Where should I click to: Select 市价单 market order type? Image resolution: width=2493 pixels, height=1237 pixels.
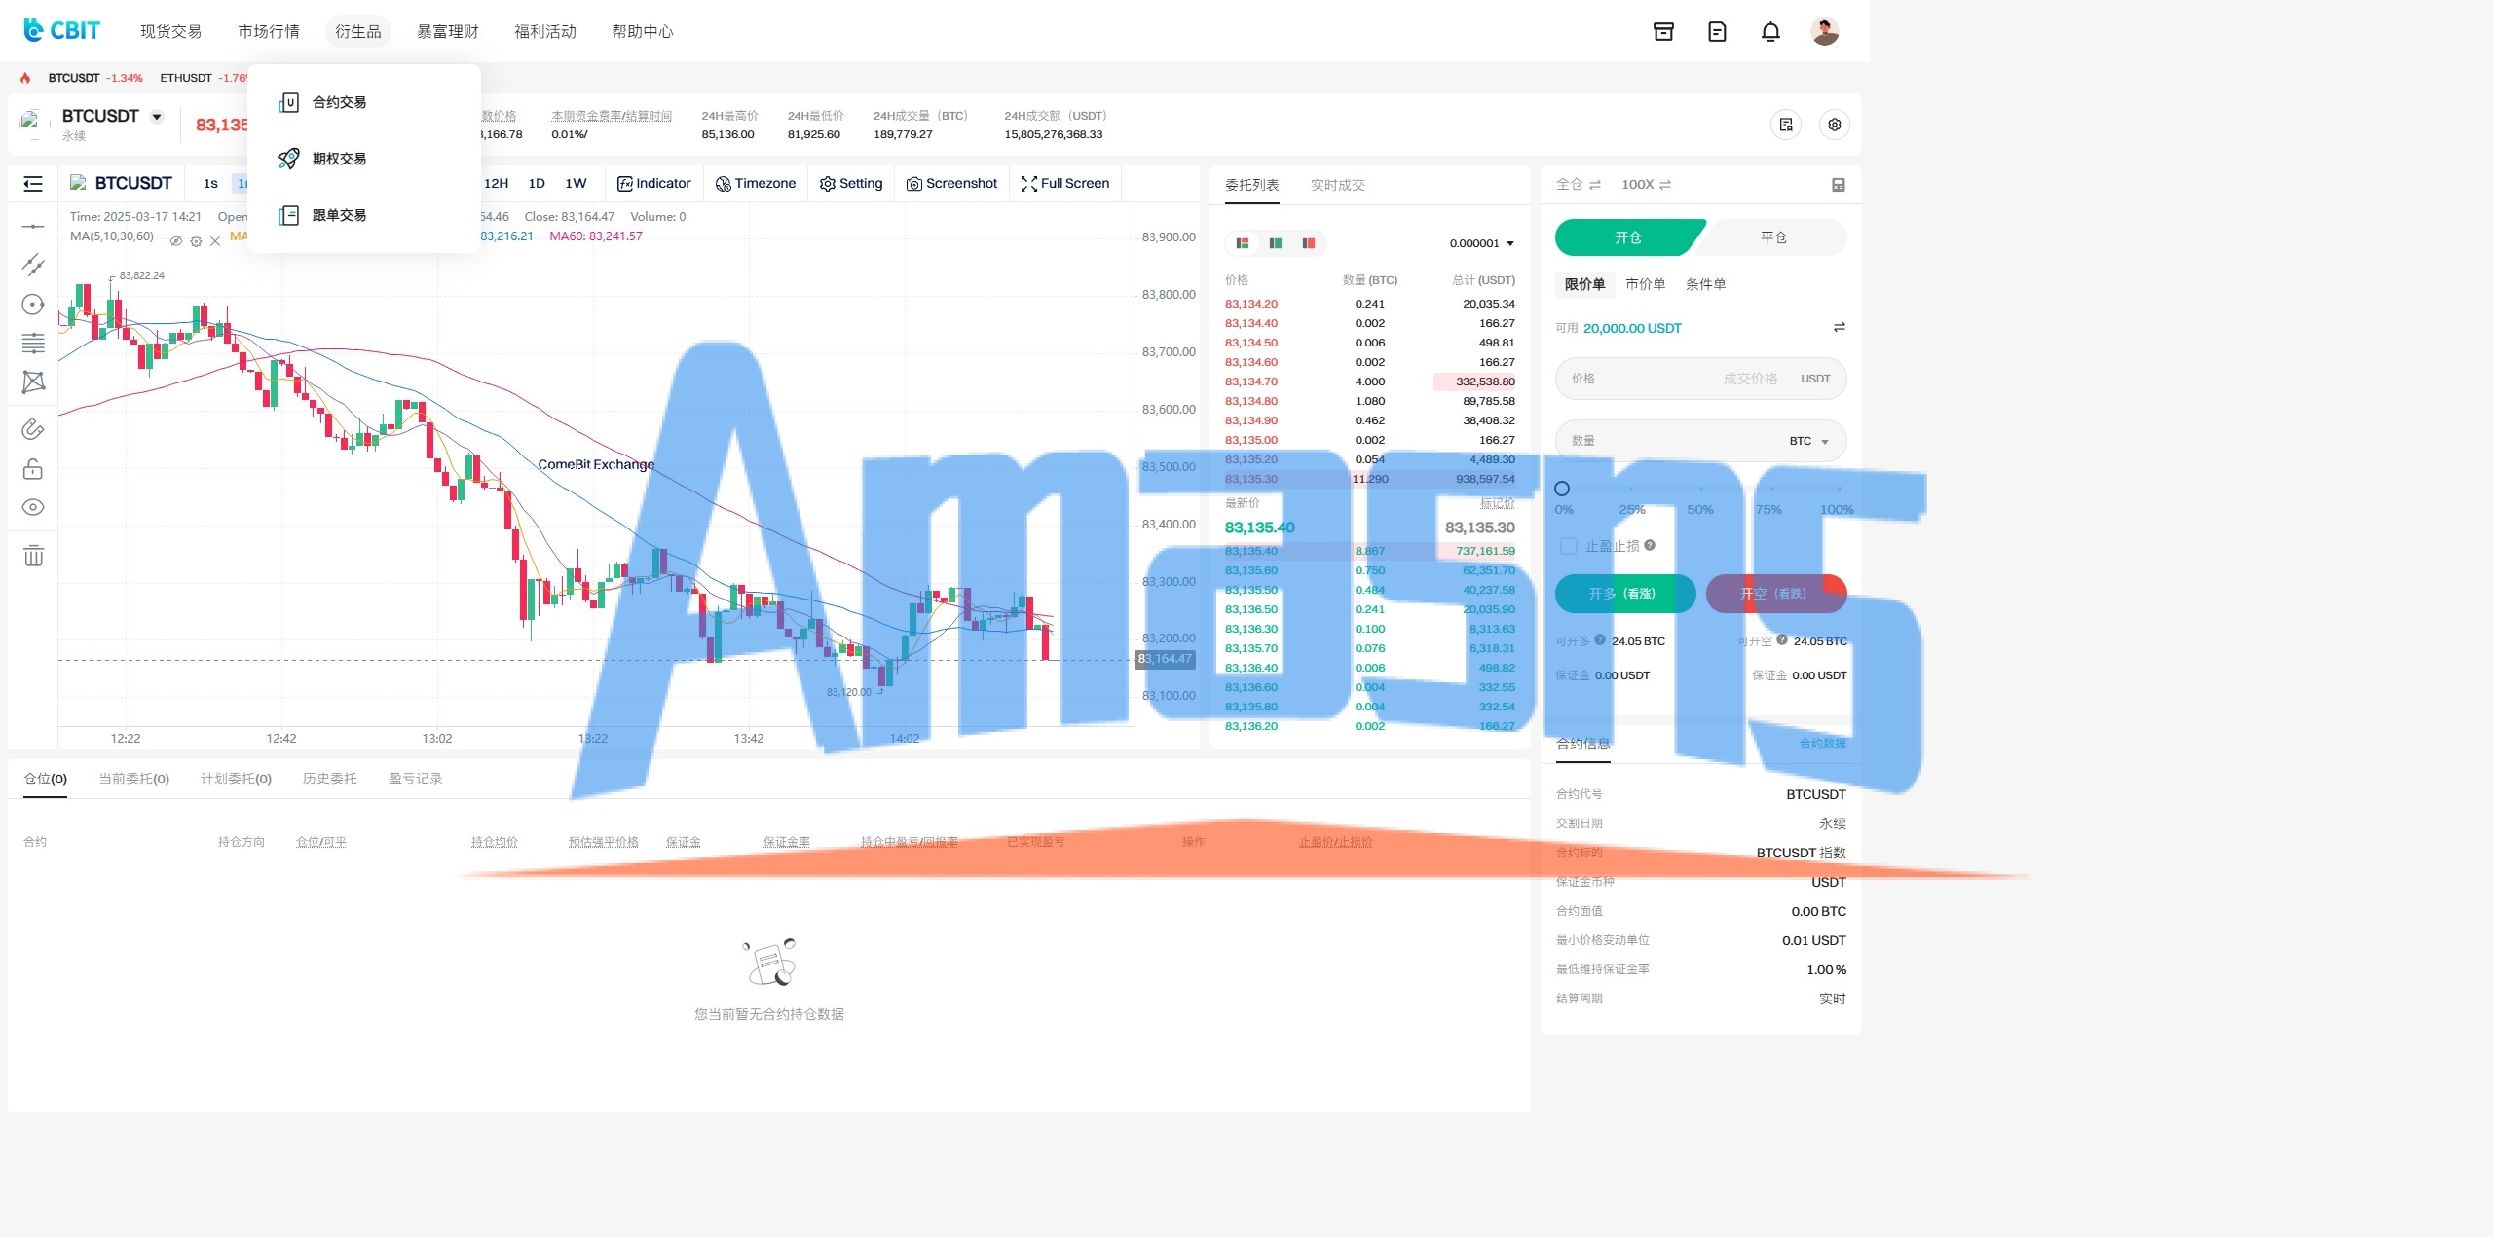pos(1645,284)
